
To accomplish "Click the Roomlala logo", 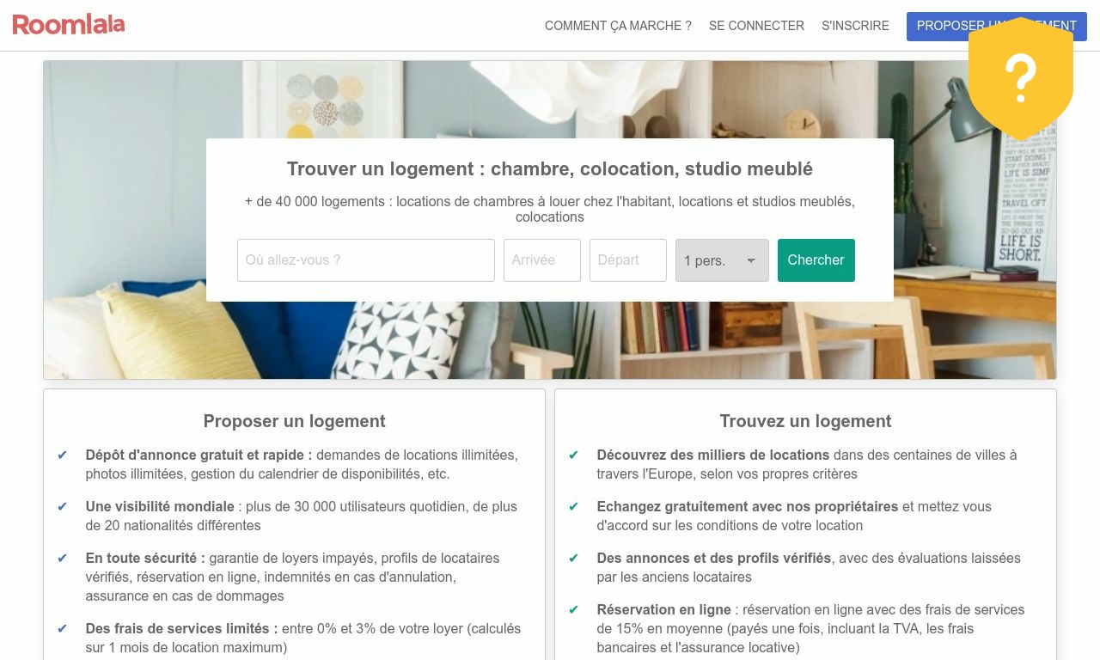I will [69, 25].
